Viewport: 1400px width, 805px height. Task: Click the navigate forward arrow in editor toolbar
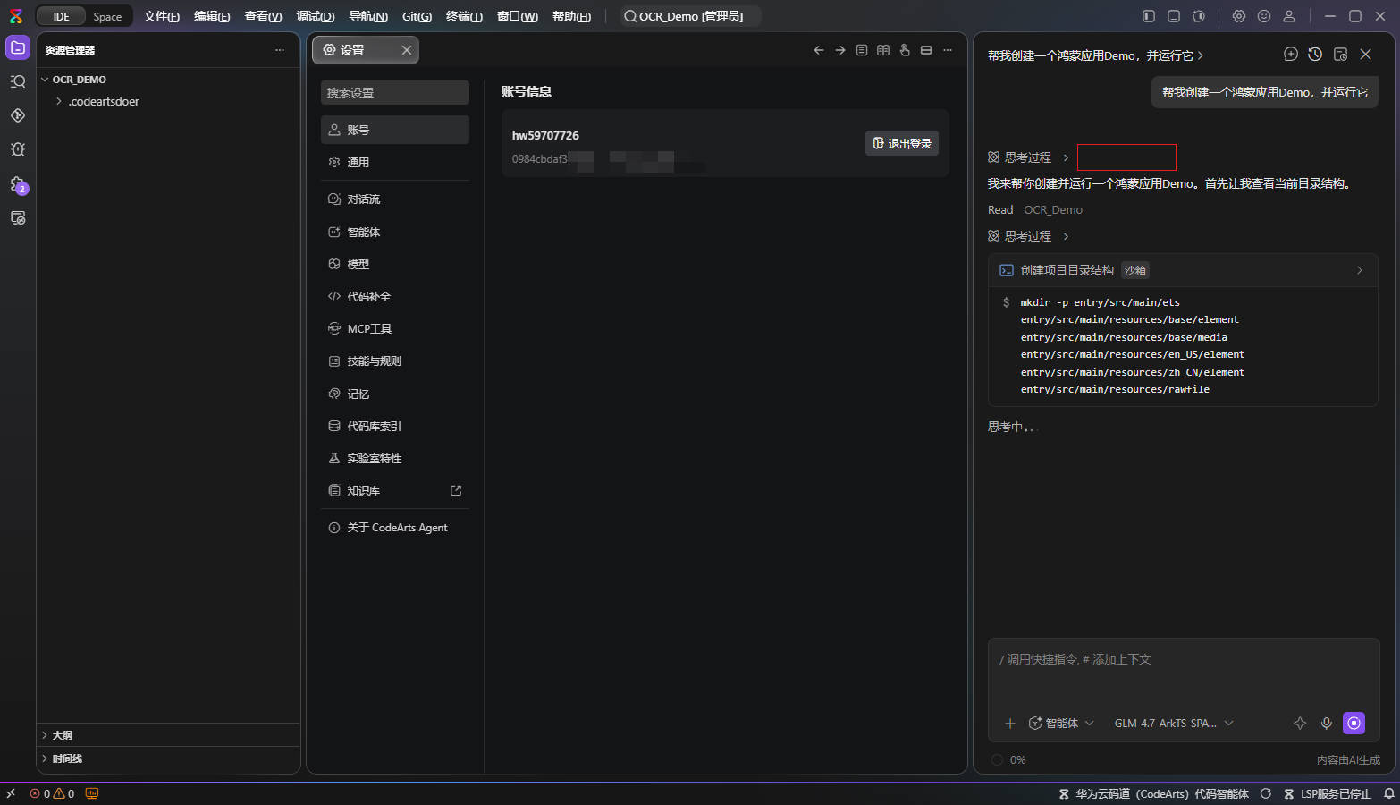tap(840, 50)
